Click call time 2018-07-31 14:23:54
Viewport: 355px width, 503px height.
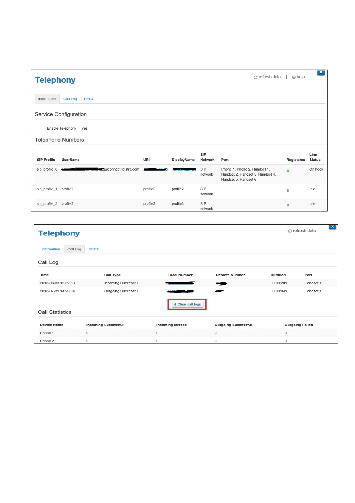57,291
